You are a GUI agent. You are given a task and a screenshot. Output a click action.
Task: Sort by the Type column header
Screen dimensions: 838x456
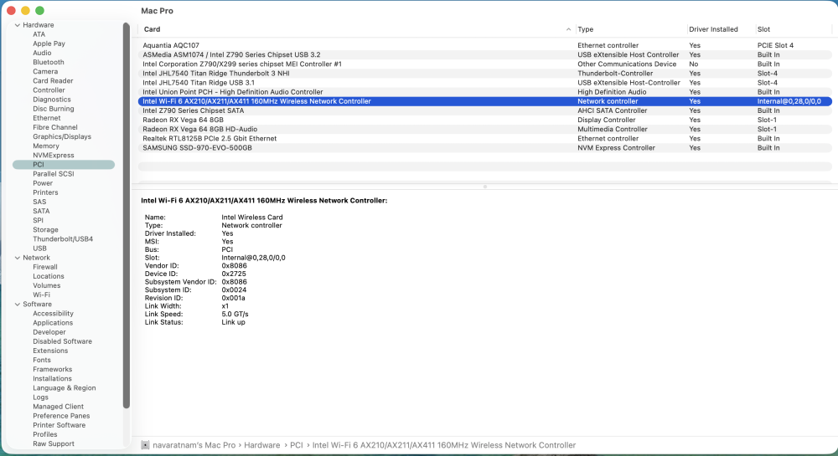point(585,29)
